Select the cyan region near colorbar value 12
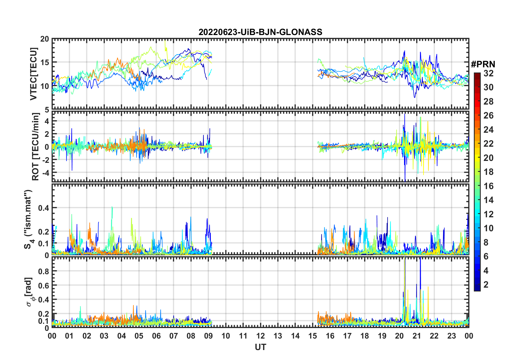521x364 pixels. click(477, 214)
